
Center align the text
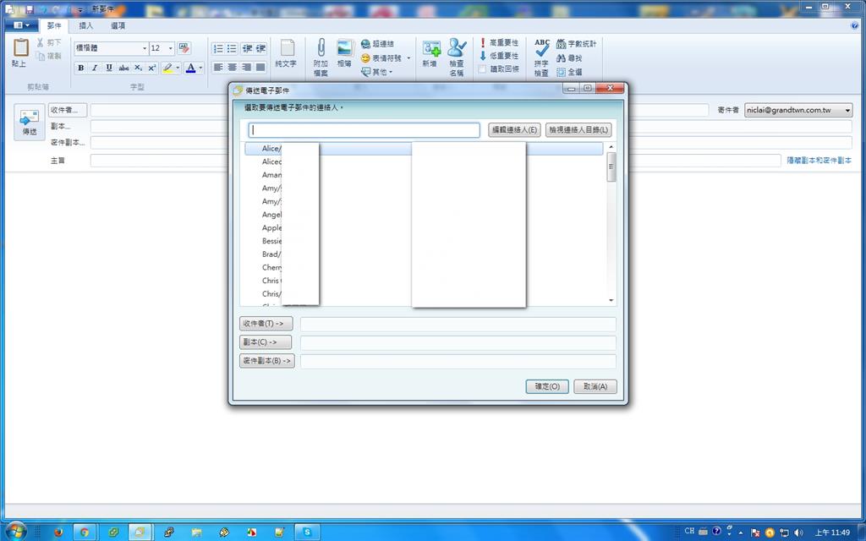coord(232,68)
